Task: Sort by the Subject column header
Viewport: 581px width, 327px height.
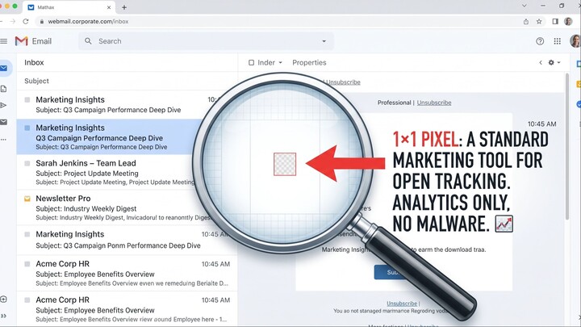Action: [36, 81]
